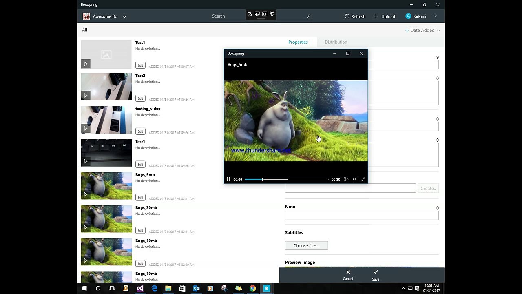Show hidden system tray icons
The height and width of the screenshot is (294, 522).
(403, 288)
